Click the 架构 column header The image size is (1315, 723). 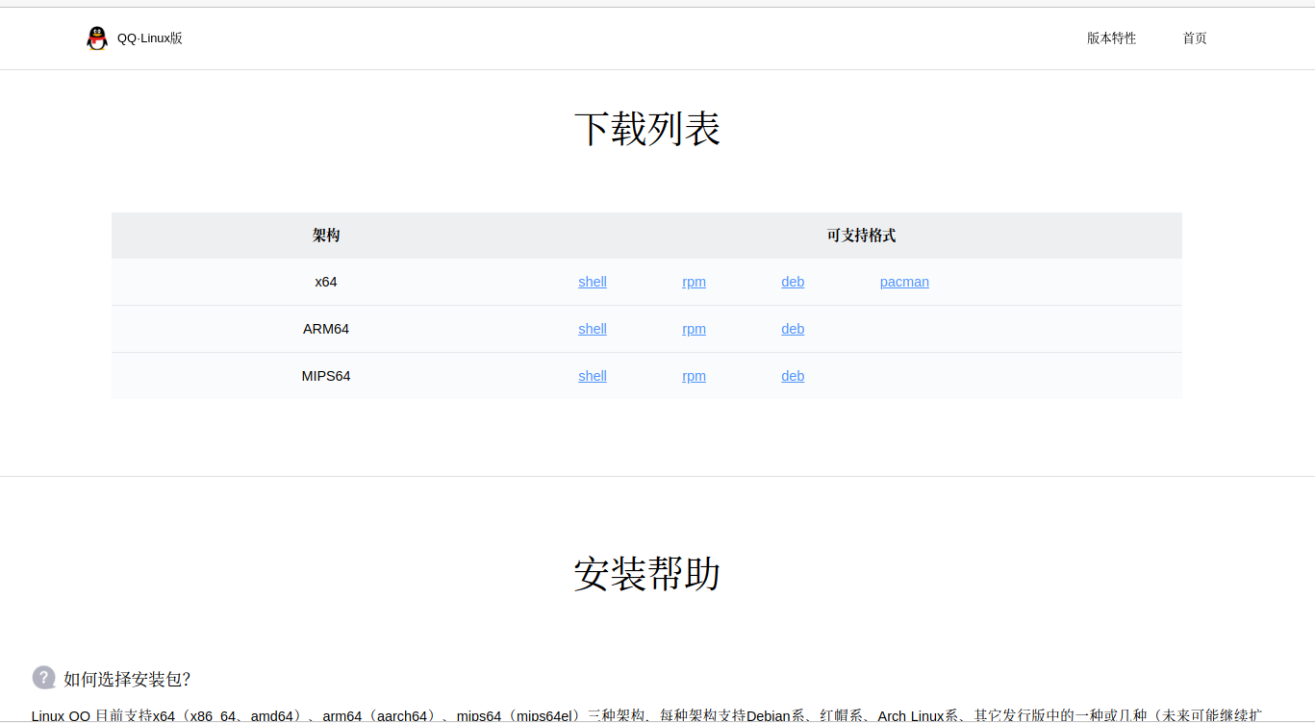tap(326, 236)
